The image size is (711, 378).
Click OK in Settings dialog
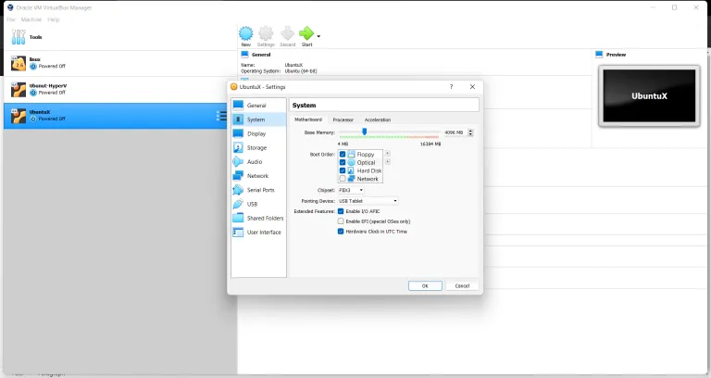(425, 286)
